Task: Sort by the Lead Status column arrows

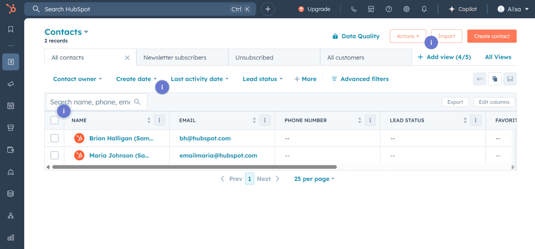Action: point(465,120)
